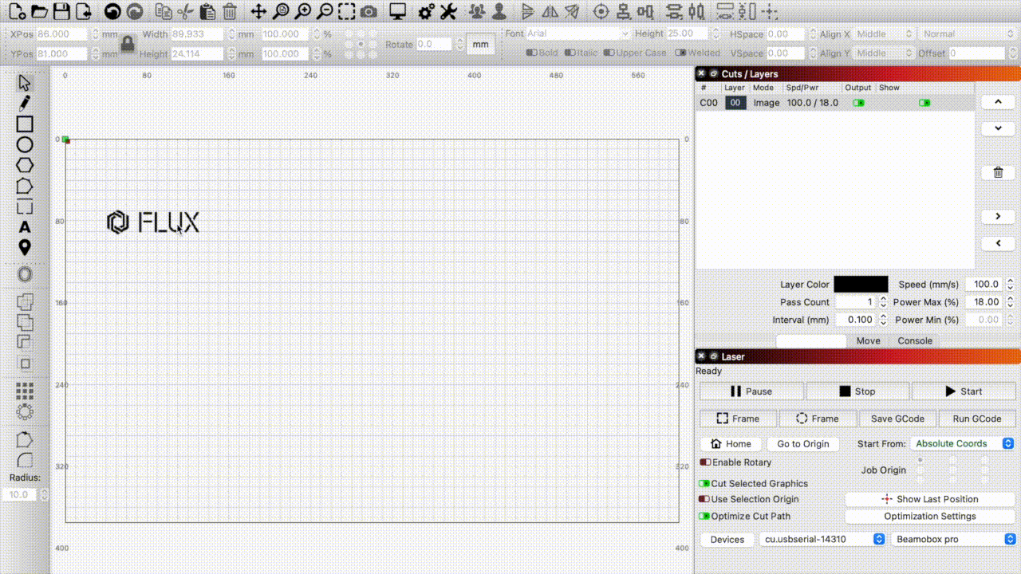This screenshot has width=1021, height=574.
Task: Toggle Optimize Cut Path
Action: 705,516
